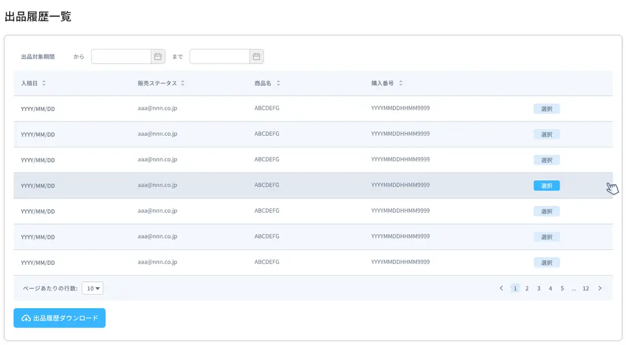This screenshot has width=626, height=345.
Task: Jump to page 4 in pagination
Action: (x=550, y=288)
